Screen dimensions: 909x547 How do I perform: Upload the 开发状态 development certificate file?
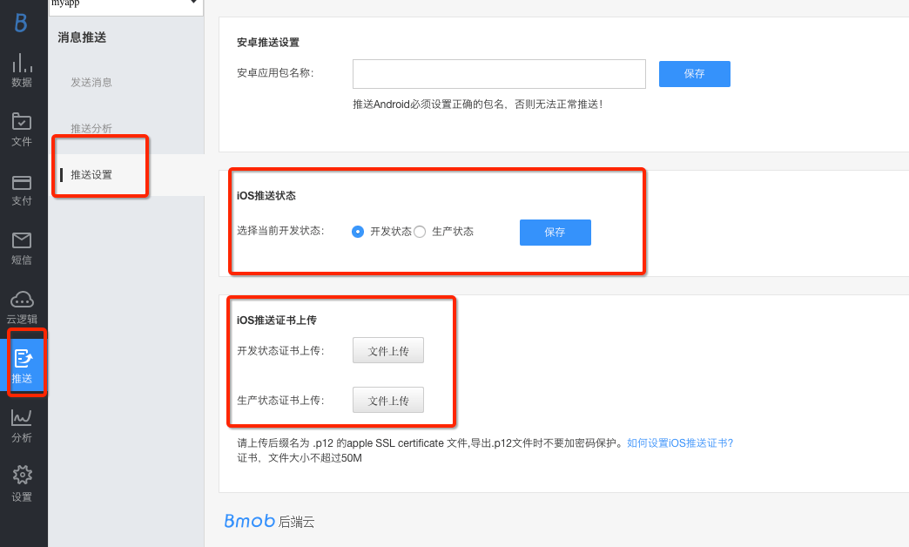(387, 351)
